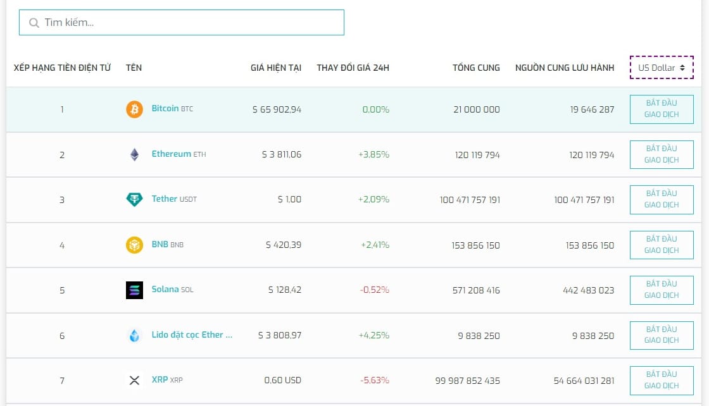
Task: Click BẮT ĐẦU GIAO DỊCH for XRP
Action: 662,380
